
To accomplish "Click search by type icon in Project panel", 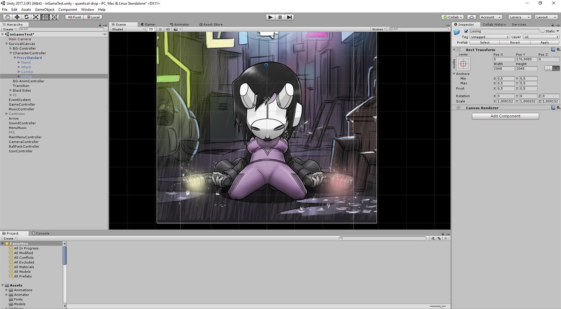I will (x=433, y=238).
